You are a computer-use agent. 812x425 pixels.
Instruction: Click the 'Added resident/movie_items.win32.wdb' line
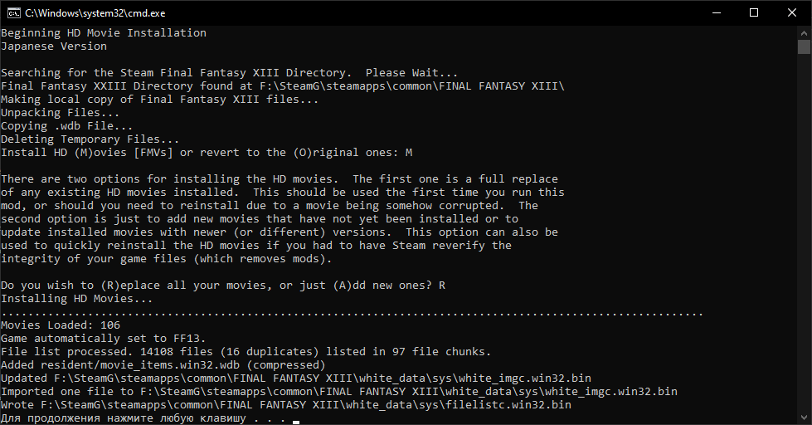[x=163, y=365]
